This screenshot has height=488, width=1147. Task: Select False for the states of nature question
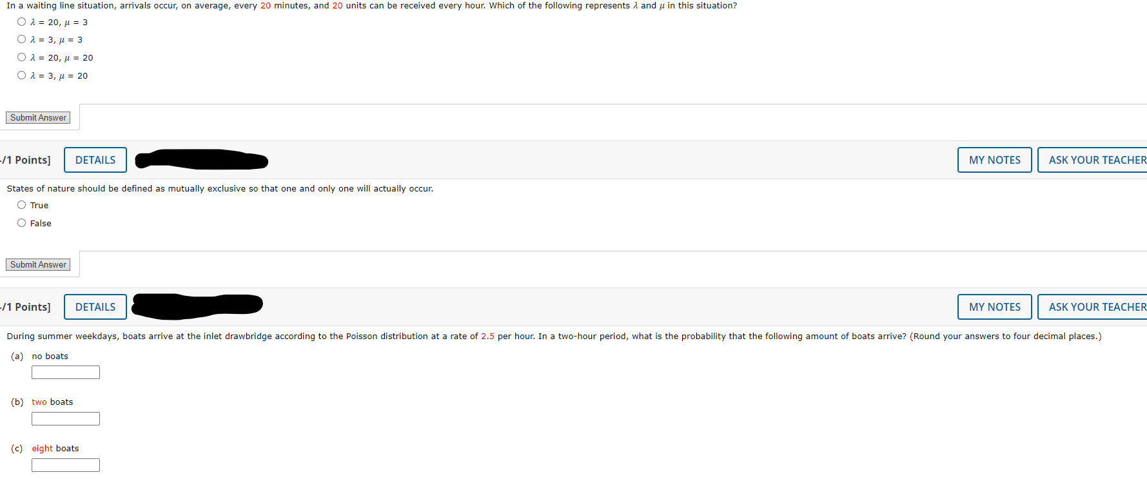(21, 223)
